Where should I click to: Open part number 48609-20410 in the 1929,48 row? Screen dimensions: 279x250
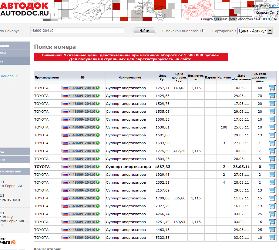83,175
